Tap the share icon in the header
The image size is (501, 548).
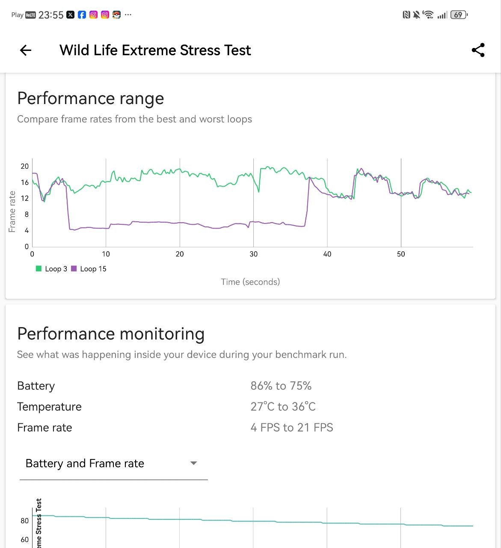click(x=478, y=50)
